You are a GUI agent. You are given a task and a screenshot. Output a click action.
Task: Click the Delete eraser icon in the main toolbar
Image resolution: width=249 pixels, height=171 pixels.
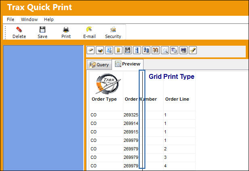point(19,30)
